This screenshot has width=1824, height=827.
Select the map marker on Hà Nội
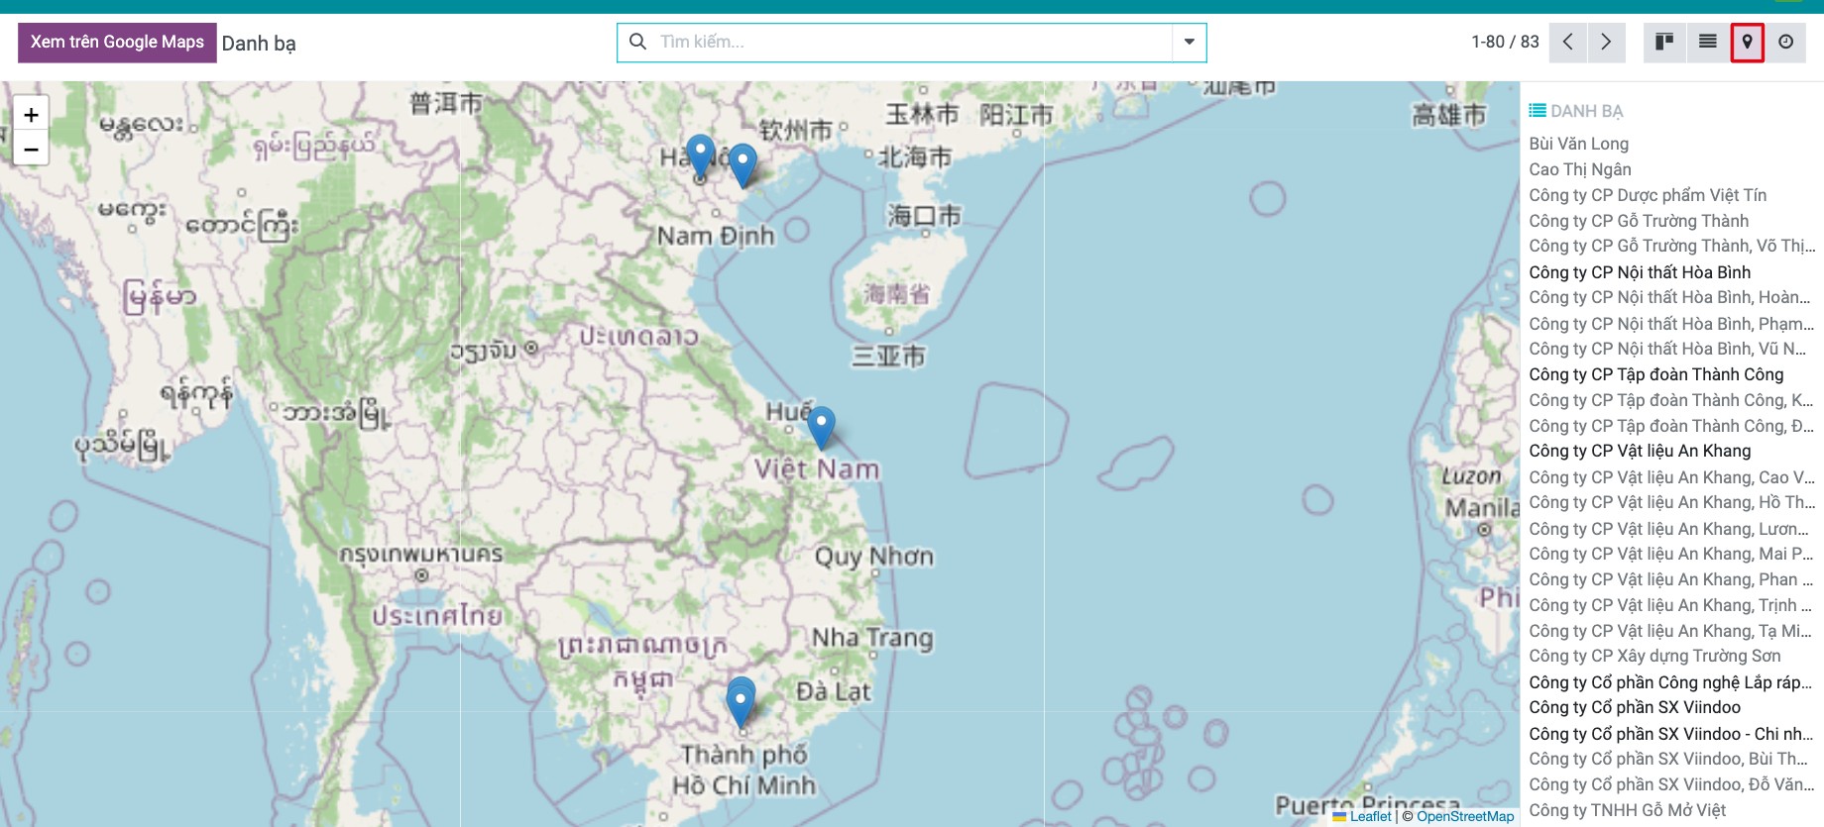coord(701,156)
